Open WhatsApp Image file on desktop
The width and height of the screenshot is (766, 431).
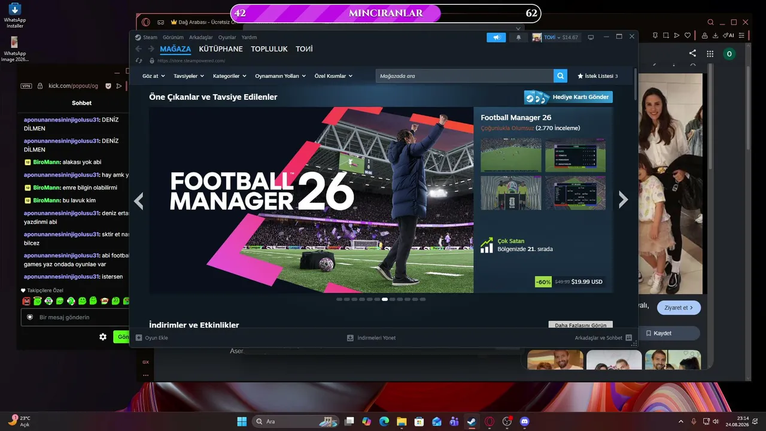tap(14, 50)
